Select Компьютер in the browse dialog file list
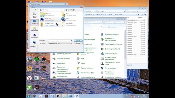The width and height of the screenshot is (175, 98). pos(50,19)
